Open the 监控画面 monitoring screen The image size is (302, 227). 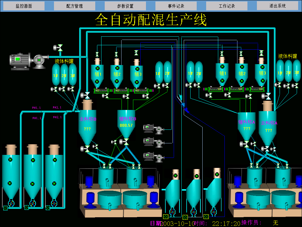point(24,6)
